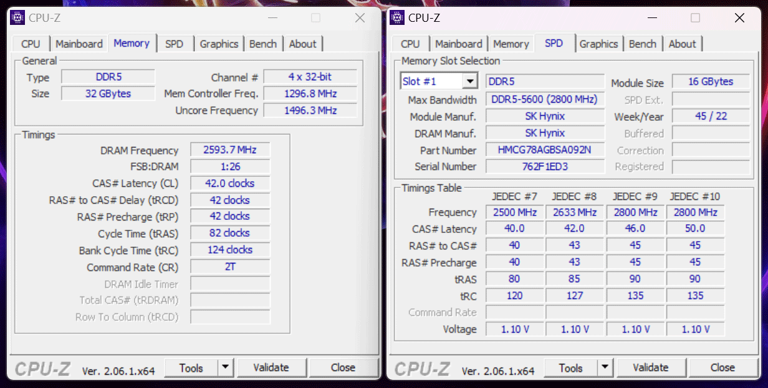The height and width of the screenshot is (388, 768).
Task: Switch to Mainboard tab in right window
Action: tap(459, 44)
